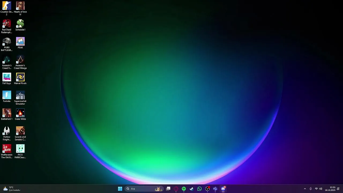Open Spotify from the taskbar
This screenshot has width=343, height=193.
tap(184, 189)
